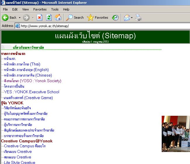The image size is (190, 164).
Task: Click the รู้จัก YONOK section heading
Action: click(x=12, y=103)
